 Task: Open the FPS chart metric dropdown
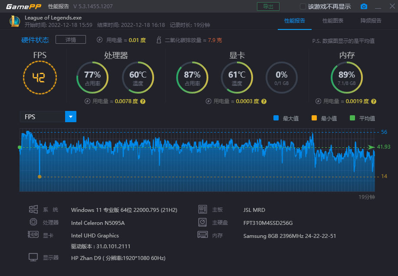70,117
